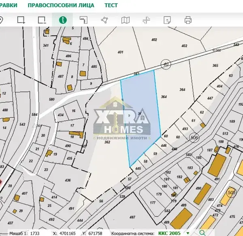Click parcel labeled 436
Screen dimensions: 243x236
pos(68,180)
